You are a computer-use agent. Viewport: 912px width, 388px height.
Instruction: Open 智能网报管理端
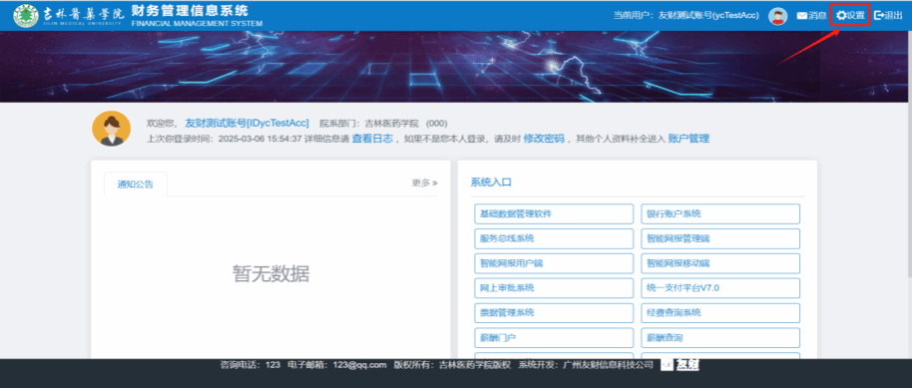720,238
